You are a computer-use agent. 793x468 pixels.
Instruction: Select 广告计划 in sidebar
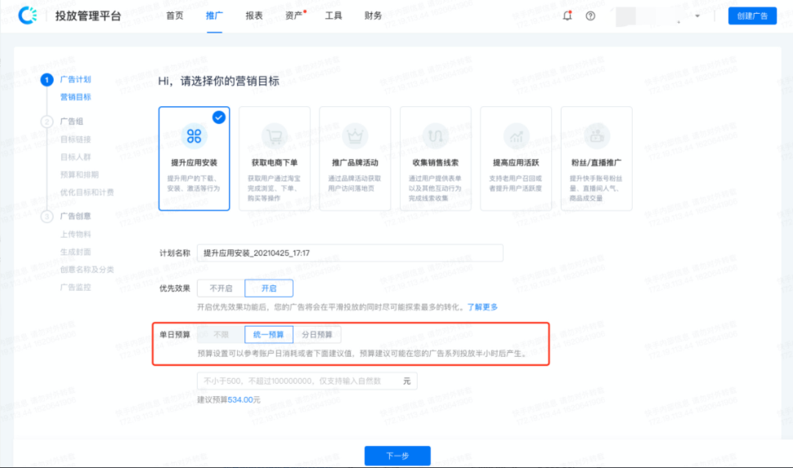pos(76,79)
